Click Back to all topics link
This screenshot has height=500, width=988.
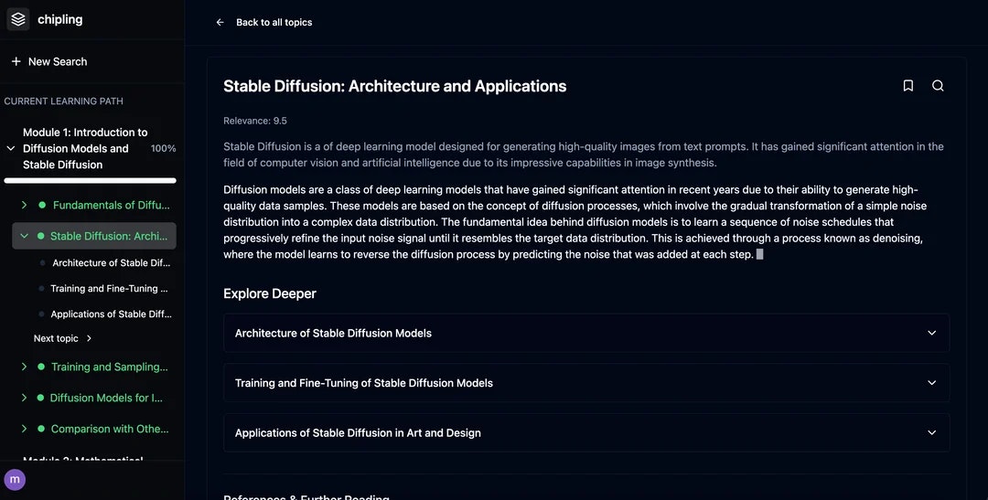click(274, 22)
